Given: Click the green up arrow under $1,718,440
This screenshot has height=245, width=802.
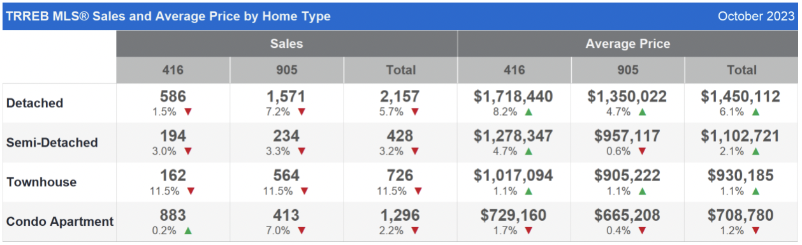Looking at the screenshot, I should coord(529,112).
